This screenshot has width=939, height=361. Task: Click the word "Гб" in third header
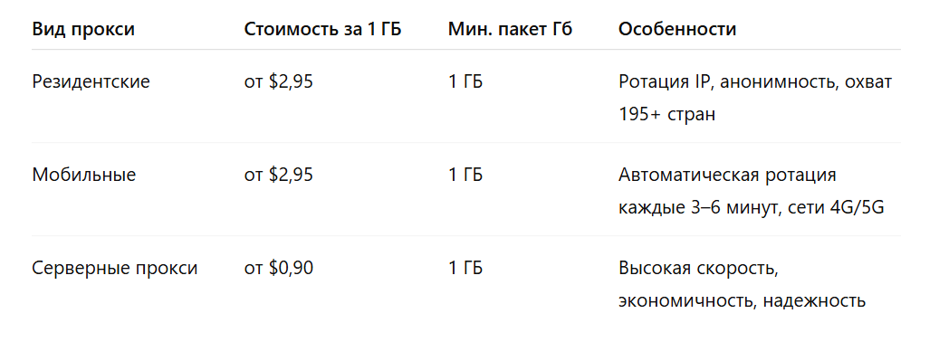pos(561,29)
